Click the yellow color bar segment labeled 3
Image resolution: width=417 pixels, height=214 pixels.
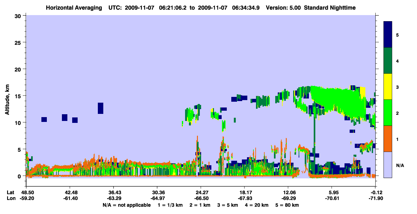pos(388,87)
